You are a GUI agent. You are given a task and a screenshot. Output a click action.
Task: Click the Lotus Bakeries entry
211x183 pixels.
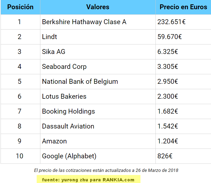point(64,97)
